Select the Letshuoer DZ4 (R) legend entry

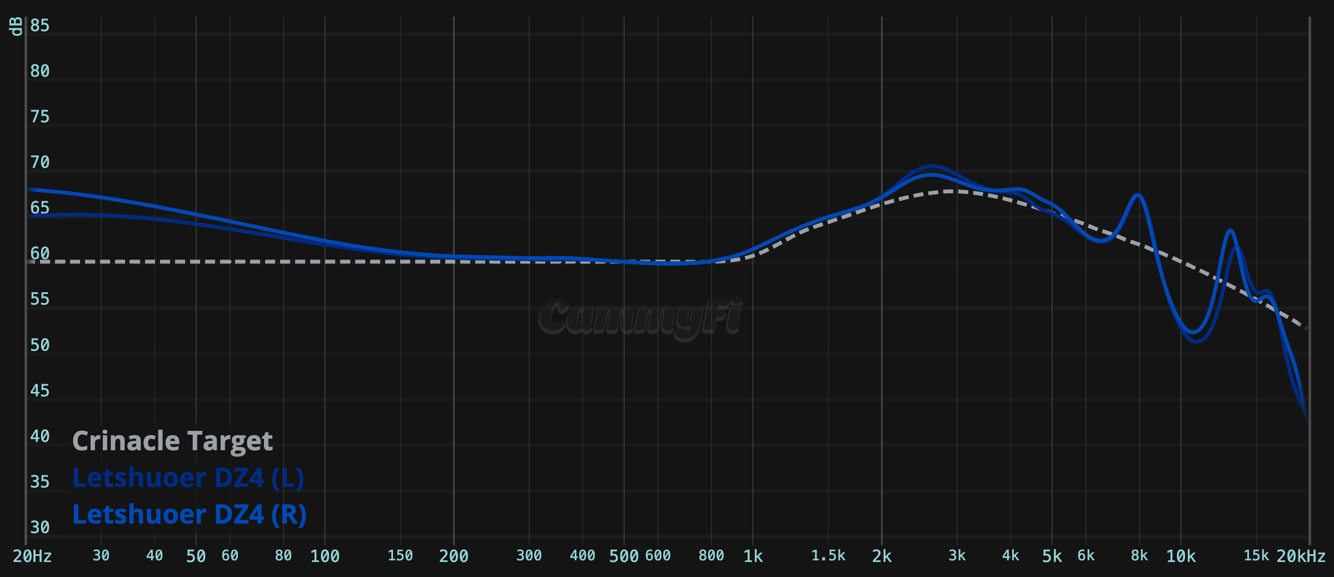(189, 515)
